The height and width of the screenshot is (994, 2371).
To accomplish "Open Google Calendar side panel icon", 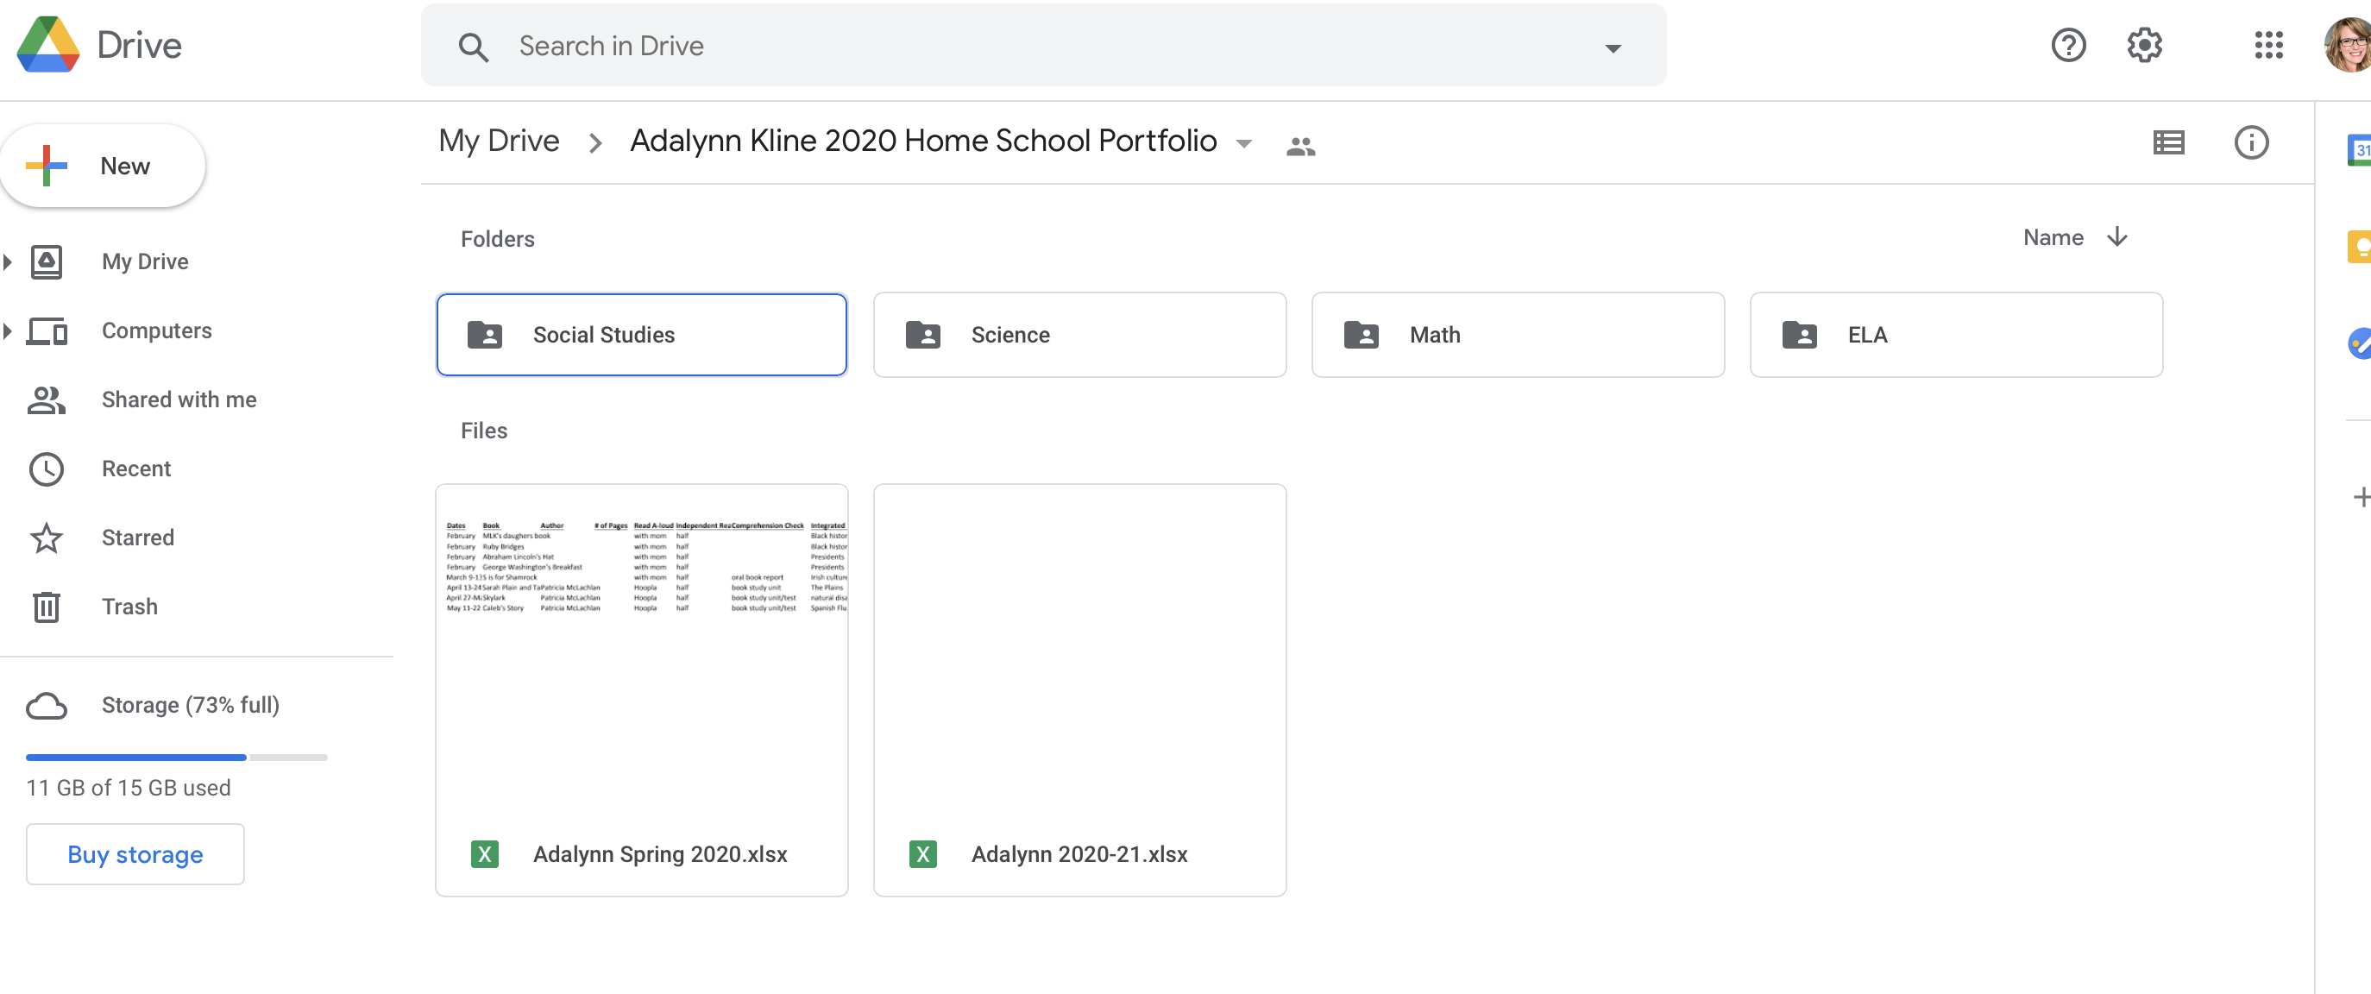I will (2359, 150).
